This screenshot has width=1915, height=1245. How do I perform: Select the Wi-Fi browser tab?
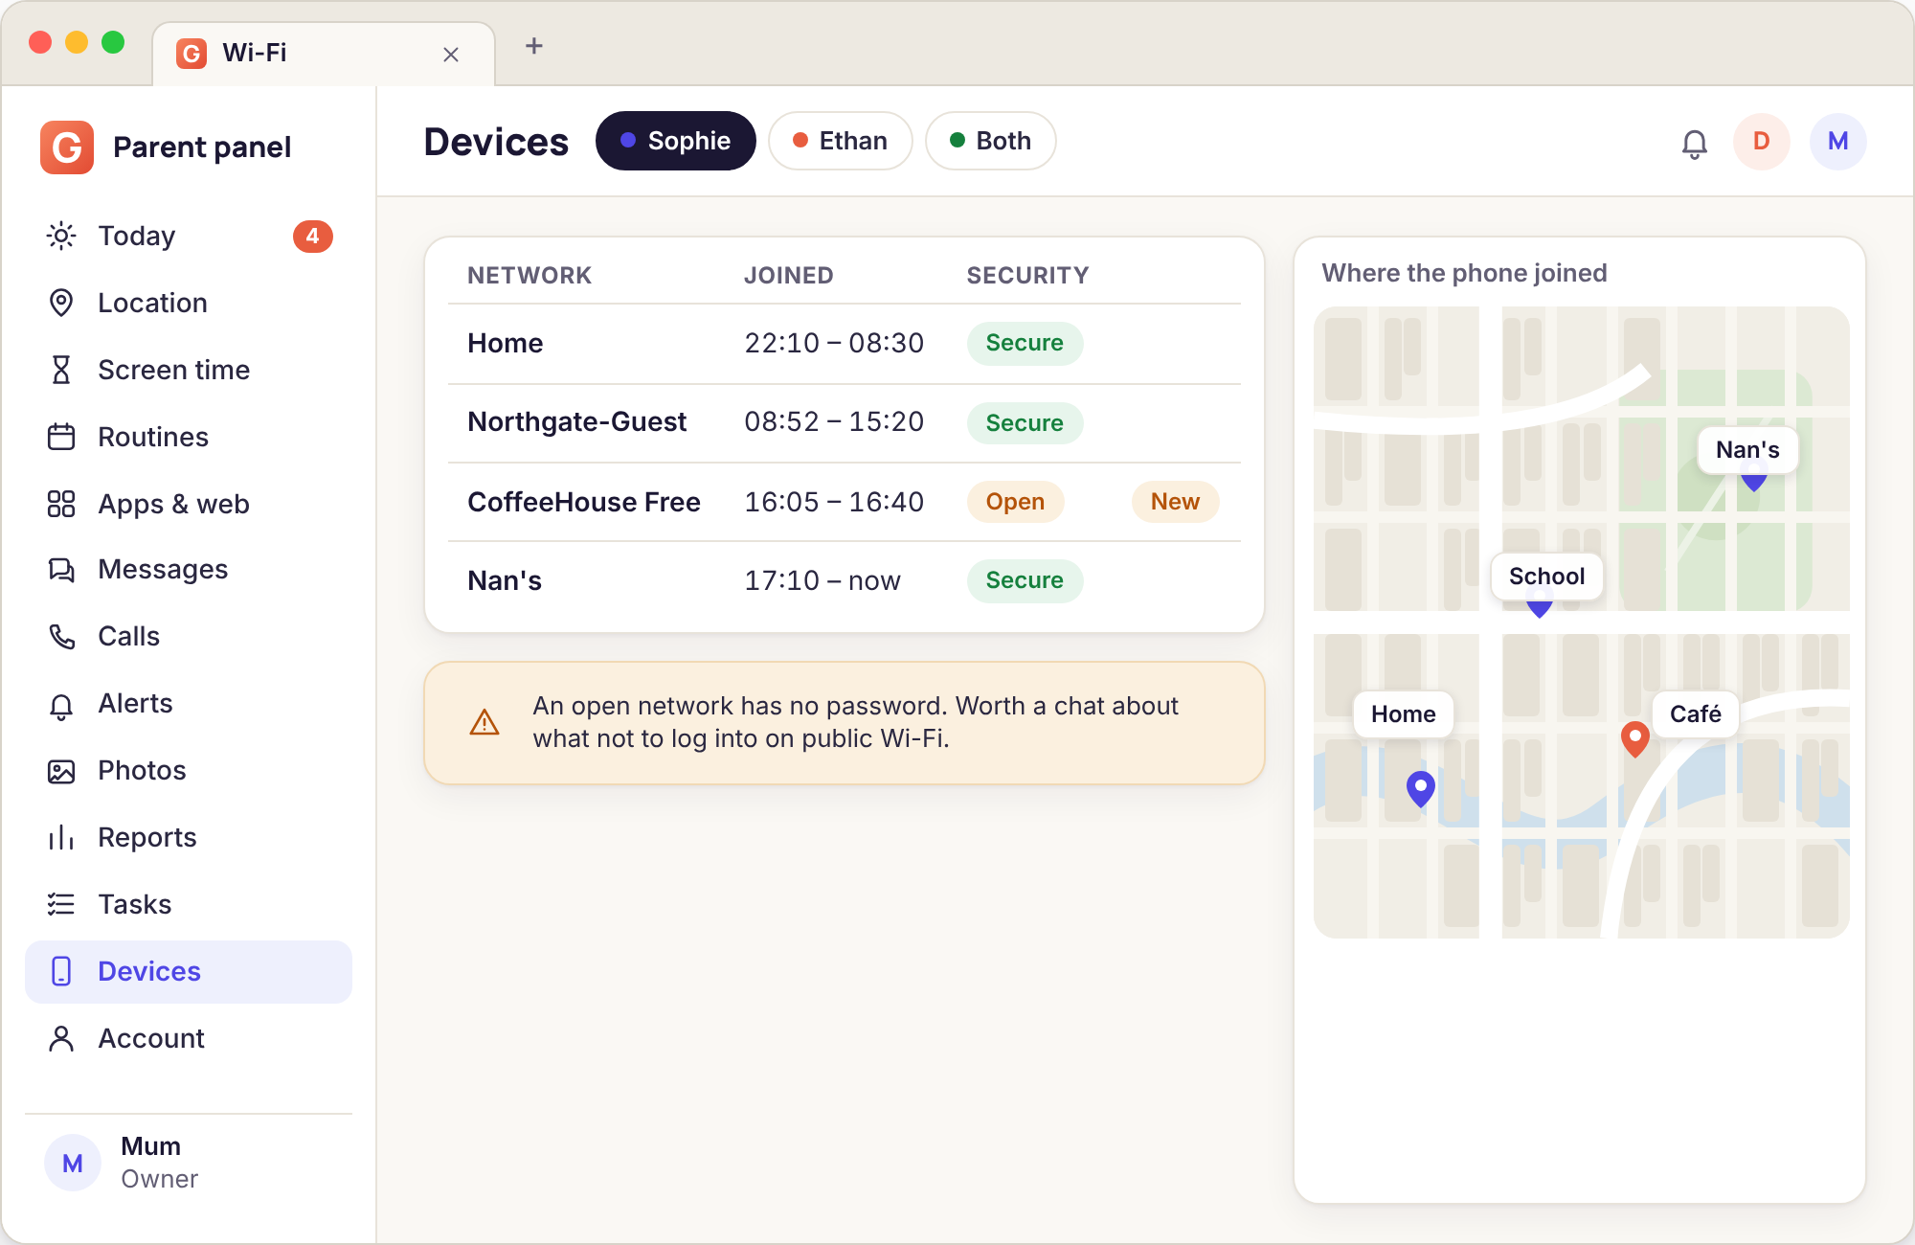(x=324, y=54)
